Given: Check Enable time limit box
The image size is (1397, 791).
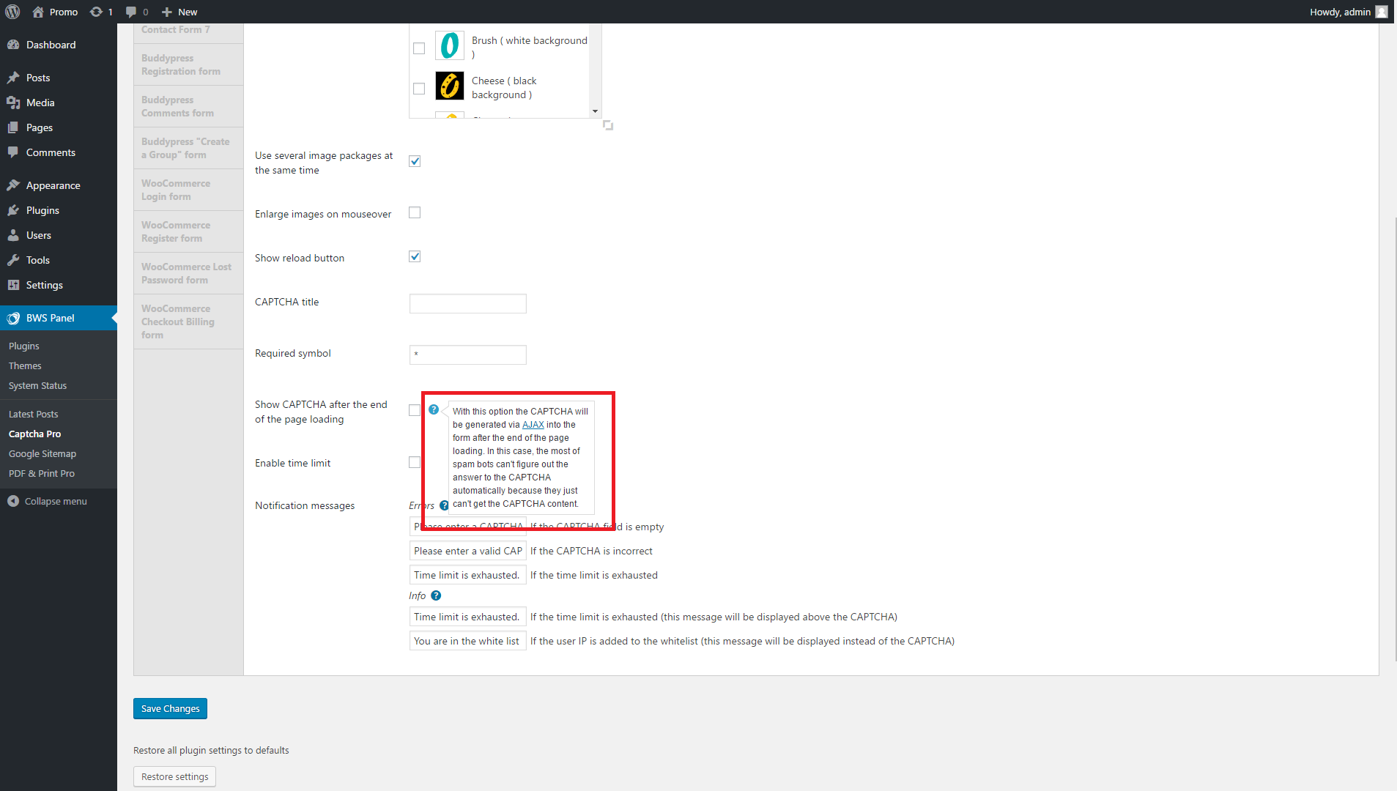Looking at the screenshot, I should tap(415, 462).
